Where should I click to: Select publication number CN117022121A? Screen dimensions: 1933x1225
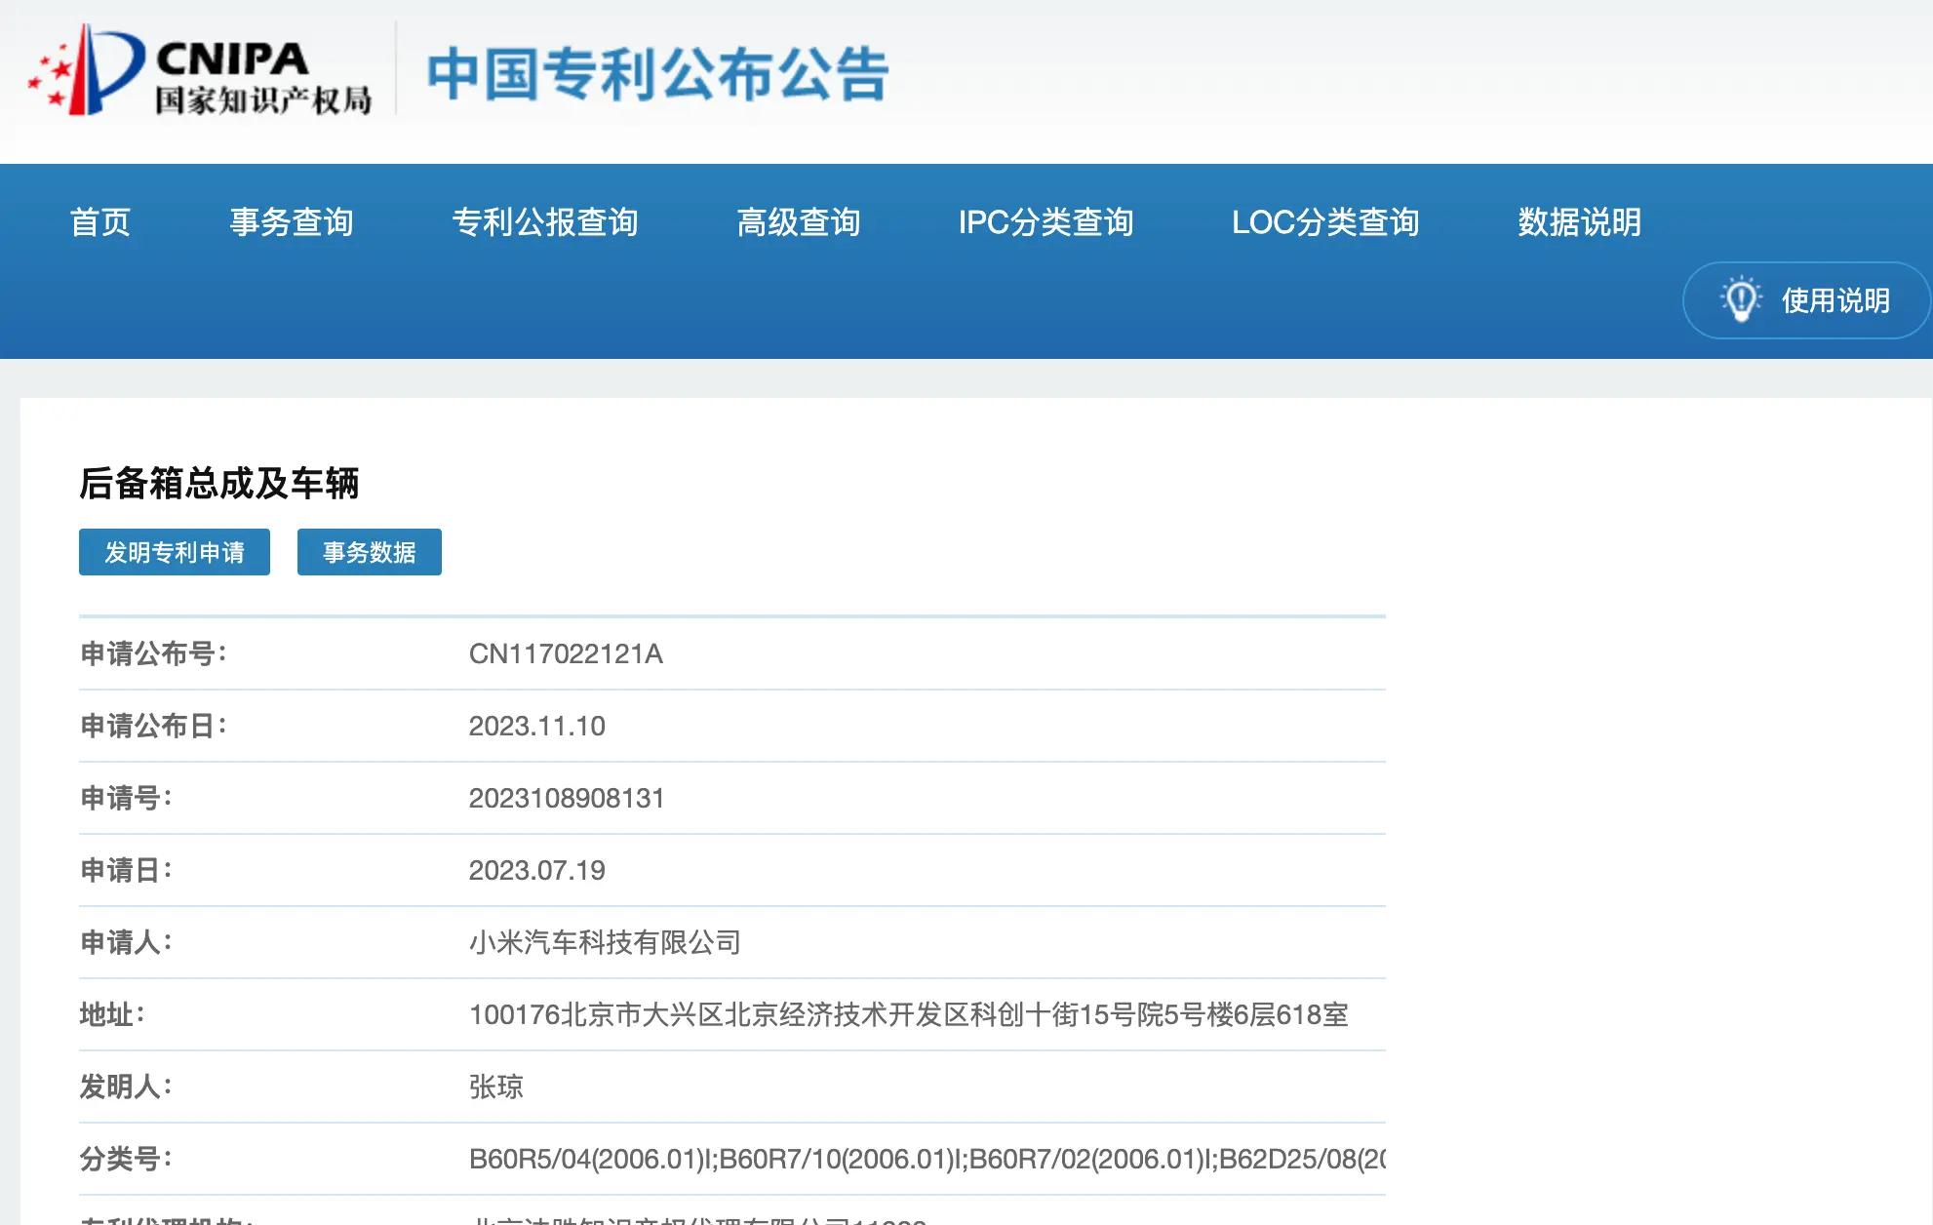click(x=566, y=653)
